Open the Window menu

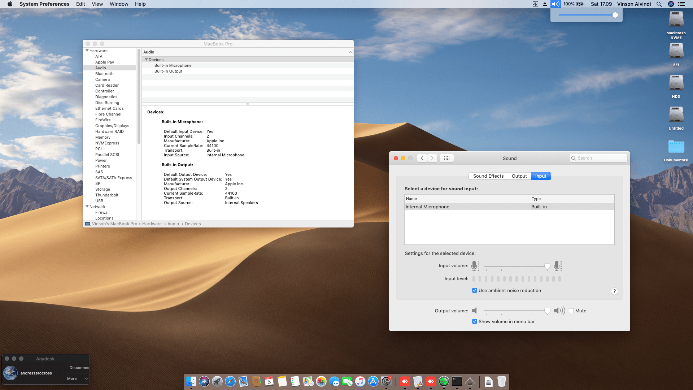(119, 4)
